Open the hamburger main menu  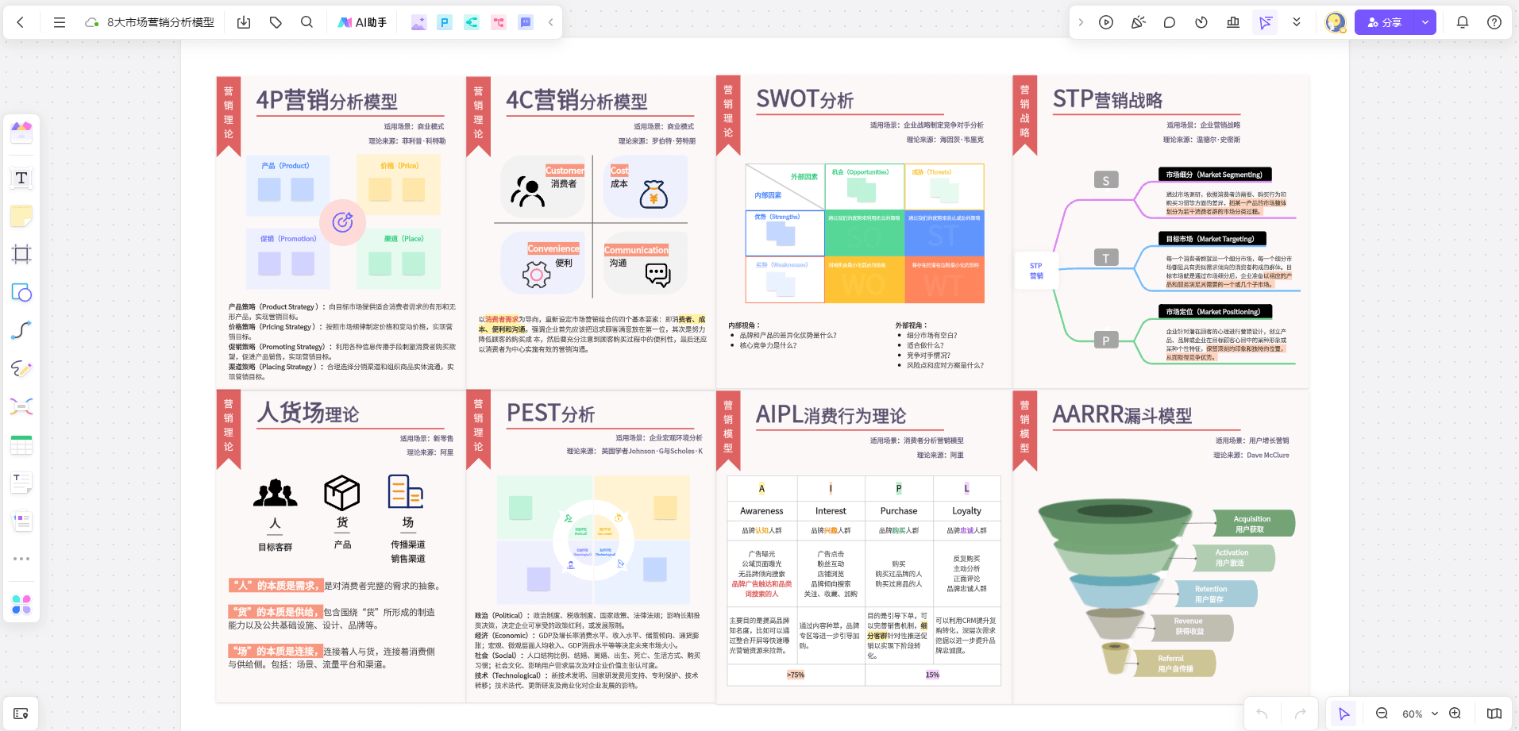click(x=60, y=22)
